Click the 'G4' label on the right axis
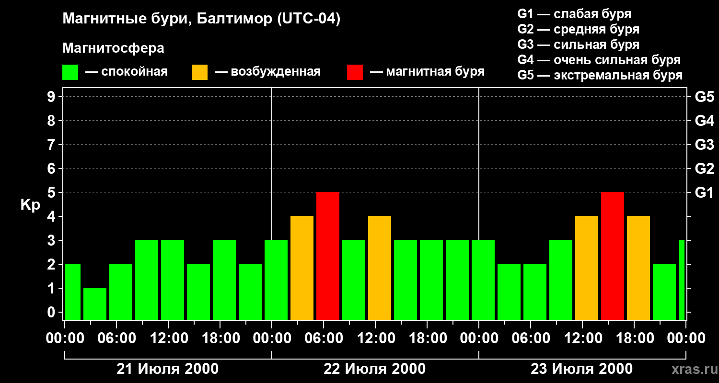Screen dimensions: 719x383 [705, 121]
